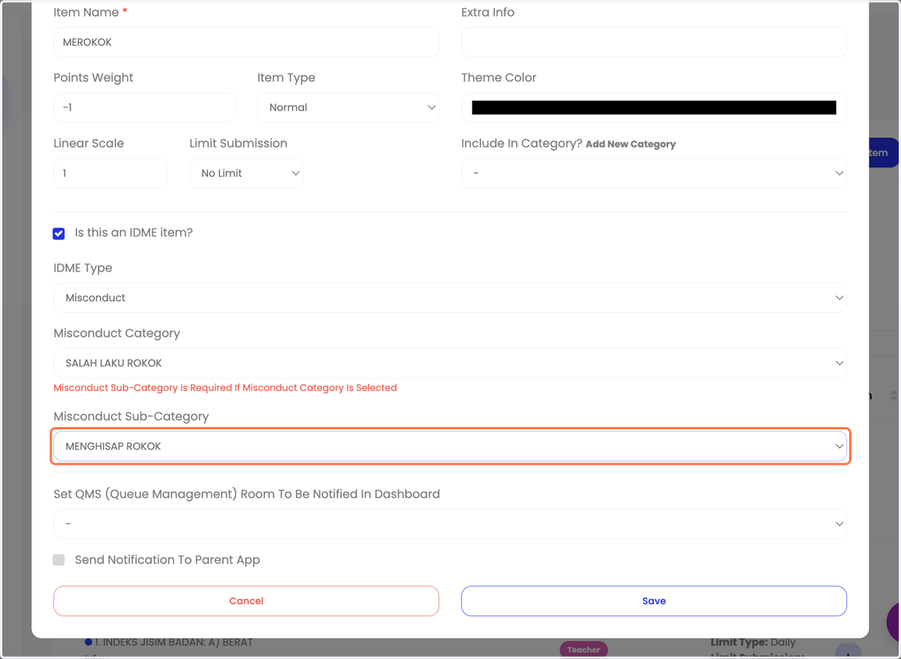The height and width of the screenshot is (659, 901).
Task: Open the IDME Type dropdown showing Misconduct
Action: [x=450, y=297]
